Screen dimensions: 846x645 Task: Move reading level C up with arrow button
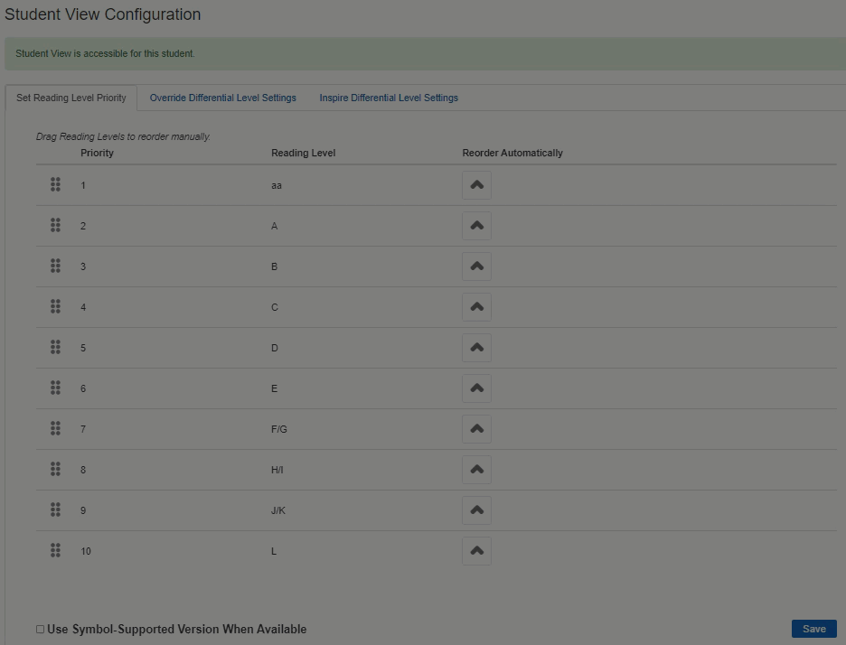pos(477,307)
